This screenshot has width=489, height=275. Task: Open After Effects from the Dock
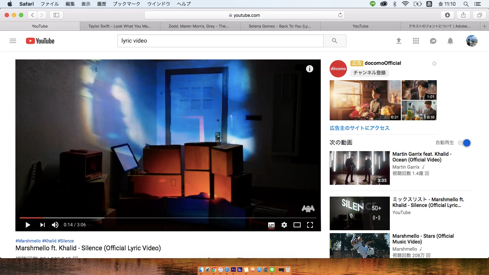pos(233,270)
